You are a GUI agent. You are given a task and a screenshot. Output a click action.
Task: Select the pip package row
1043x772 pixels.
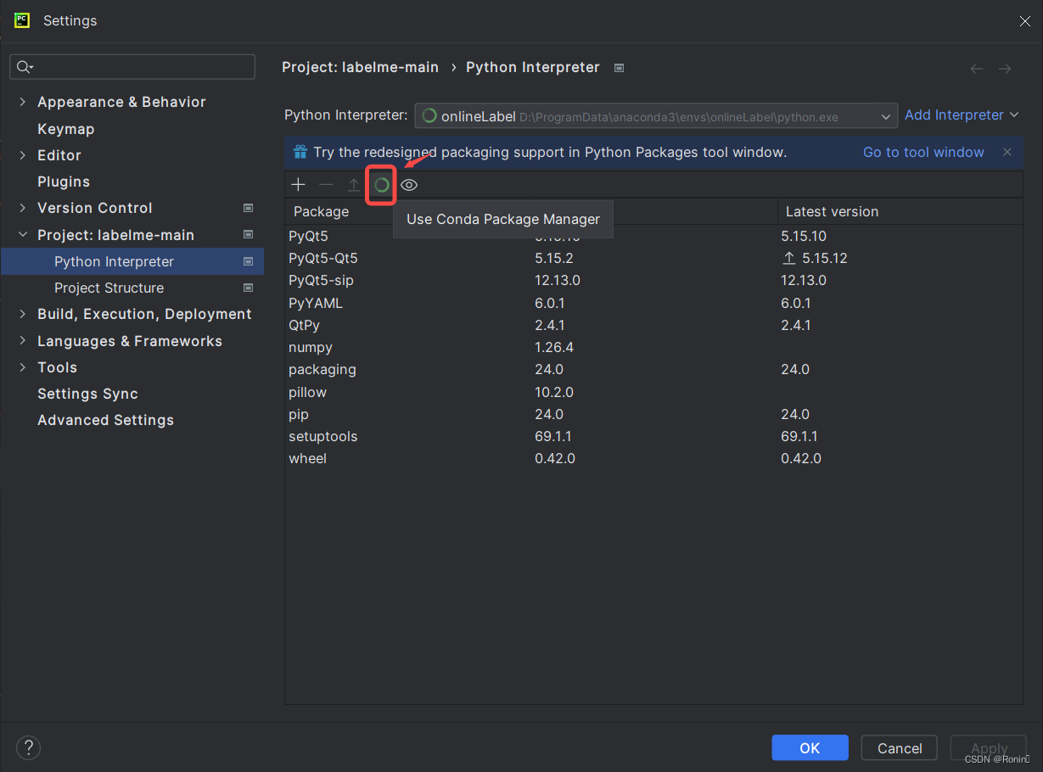point(653,414)
